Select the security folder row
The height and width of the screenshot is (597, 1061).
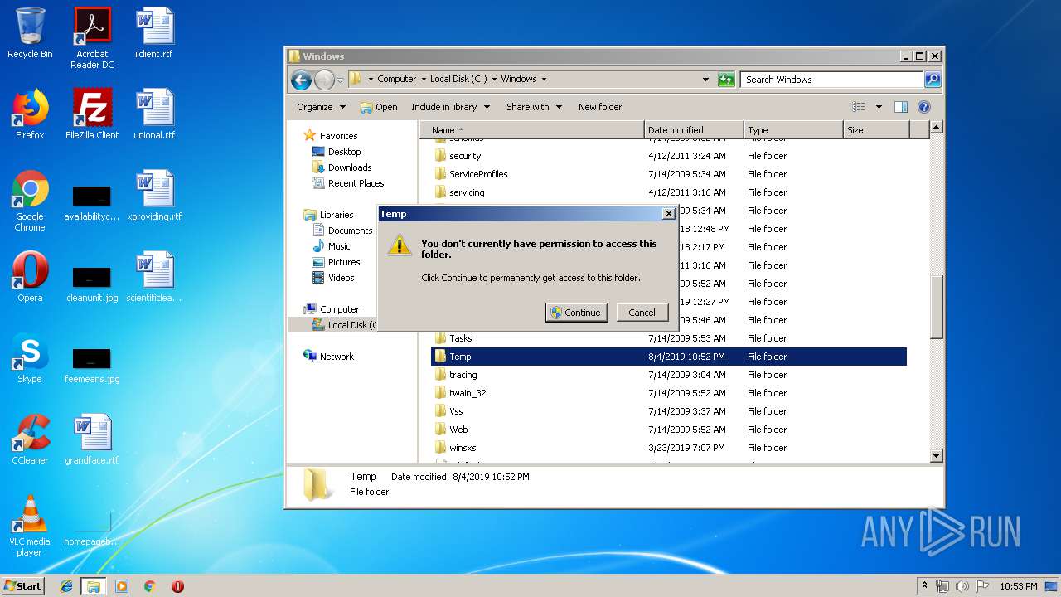pyautogui.click(x=668, y=156)
